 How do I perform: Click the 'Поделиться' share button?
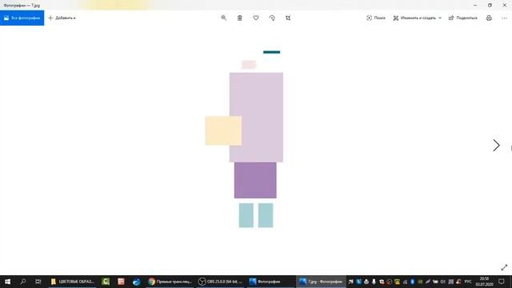coord(462,18)
